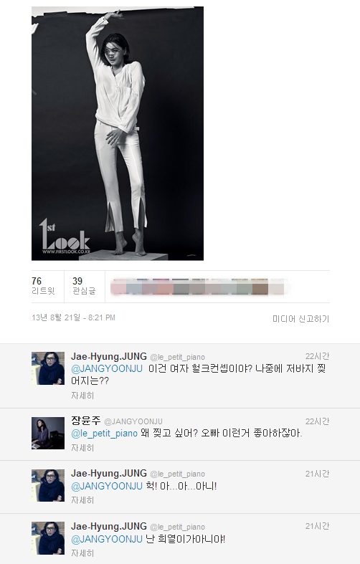Expand 자세히 under 장윤주's reply
This screenshot has height=564, width=360.
point(82,448)
